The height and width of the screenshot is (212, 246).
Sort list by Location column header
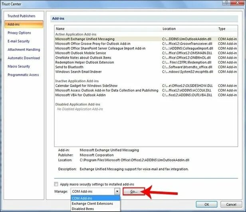pyautogui.click(x=189, y=29)
